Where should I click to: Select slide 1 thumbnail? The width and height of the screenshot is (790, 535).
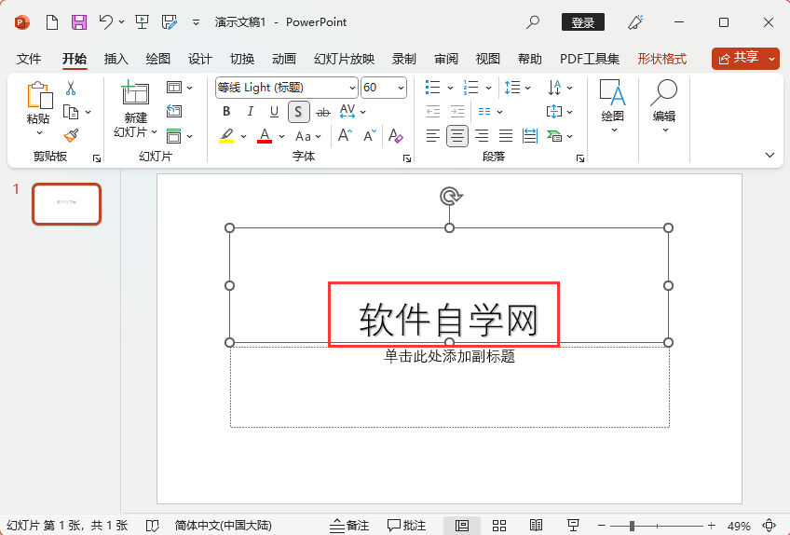coord(66,204)
